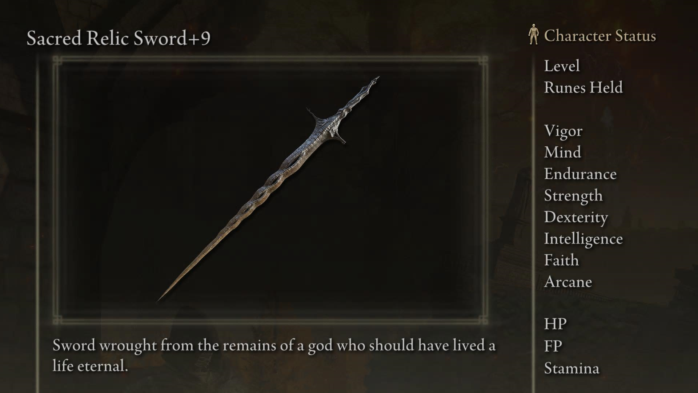Screen dimensions: 698x393
Task: Click the HP stat label
Action: click(555, 324)
